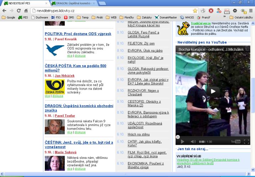The width and height of the screenshot is (255, 177).
Task: Open the WEB bookmarks folder
Action: (x=111, y=17)
